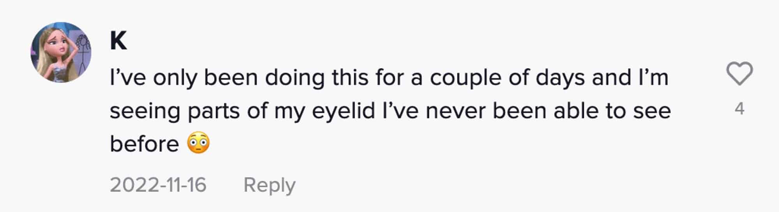Click the word "days" in the comment

click(560, 78)
